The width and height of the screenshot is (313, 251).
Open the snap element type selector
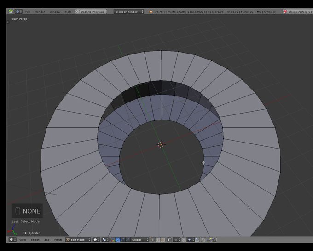click(191, 240)
